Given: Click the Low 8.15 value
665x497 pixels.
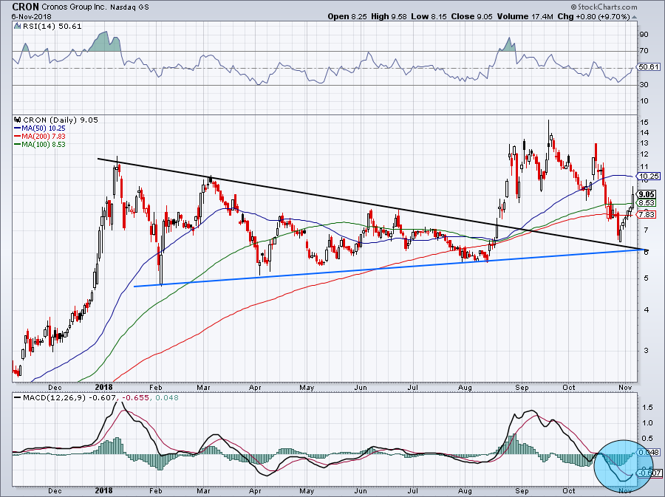Looking at the screenshot, I should pos(429,16).
